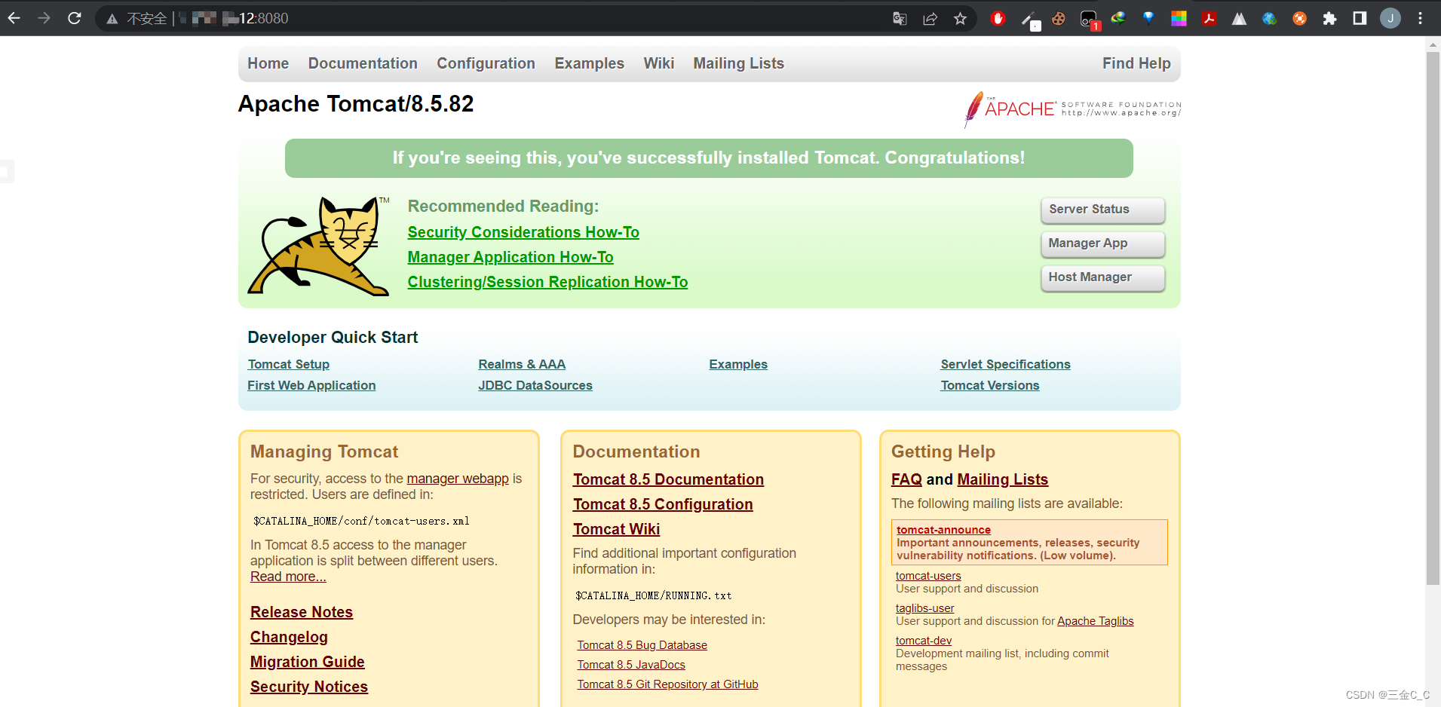Open the FAQ link in Getting Help
Screen dimensions: 1441x707
906,479
